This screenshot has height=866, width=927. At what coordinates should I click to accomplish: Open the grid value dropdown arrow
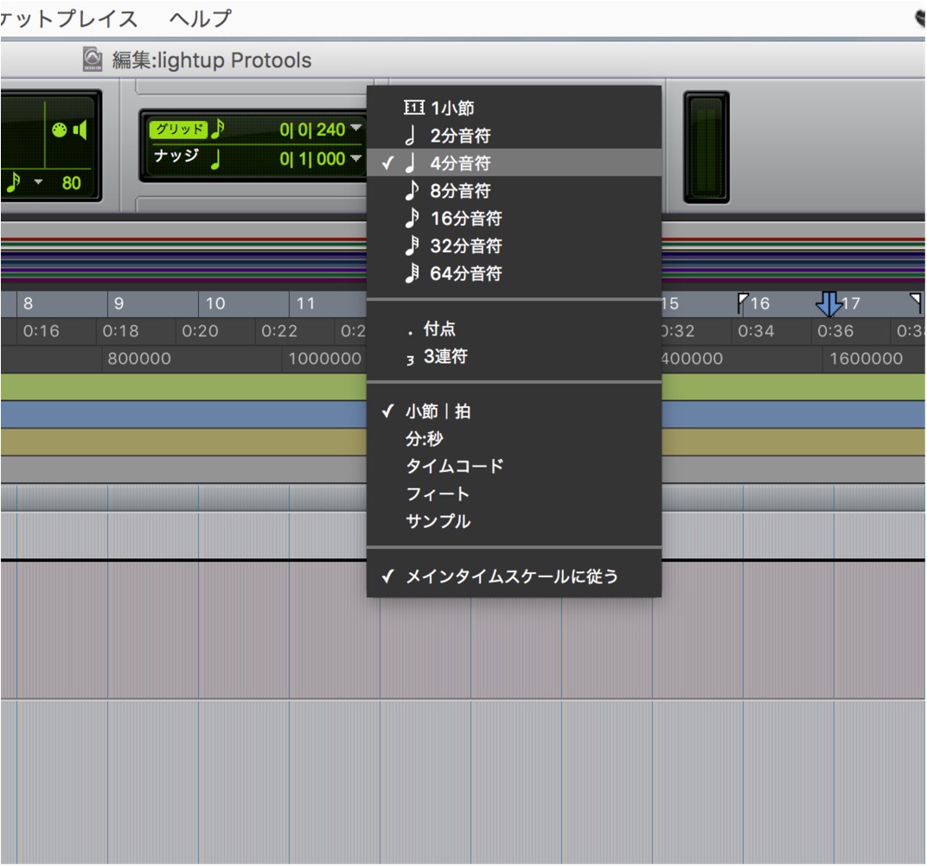pos(356,128)
